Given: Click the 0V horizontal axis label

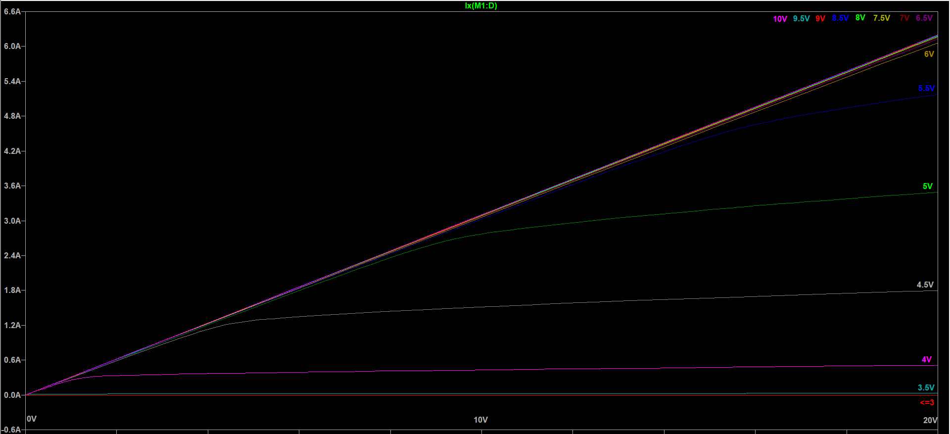Looking at the screenshot, I should pyautogui.click(x=32, y=419).
